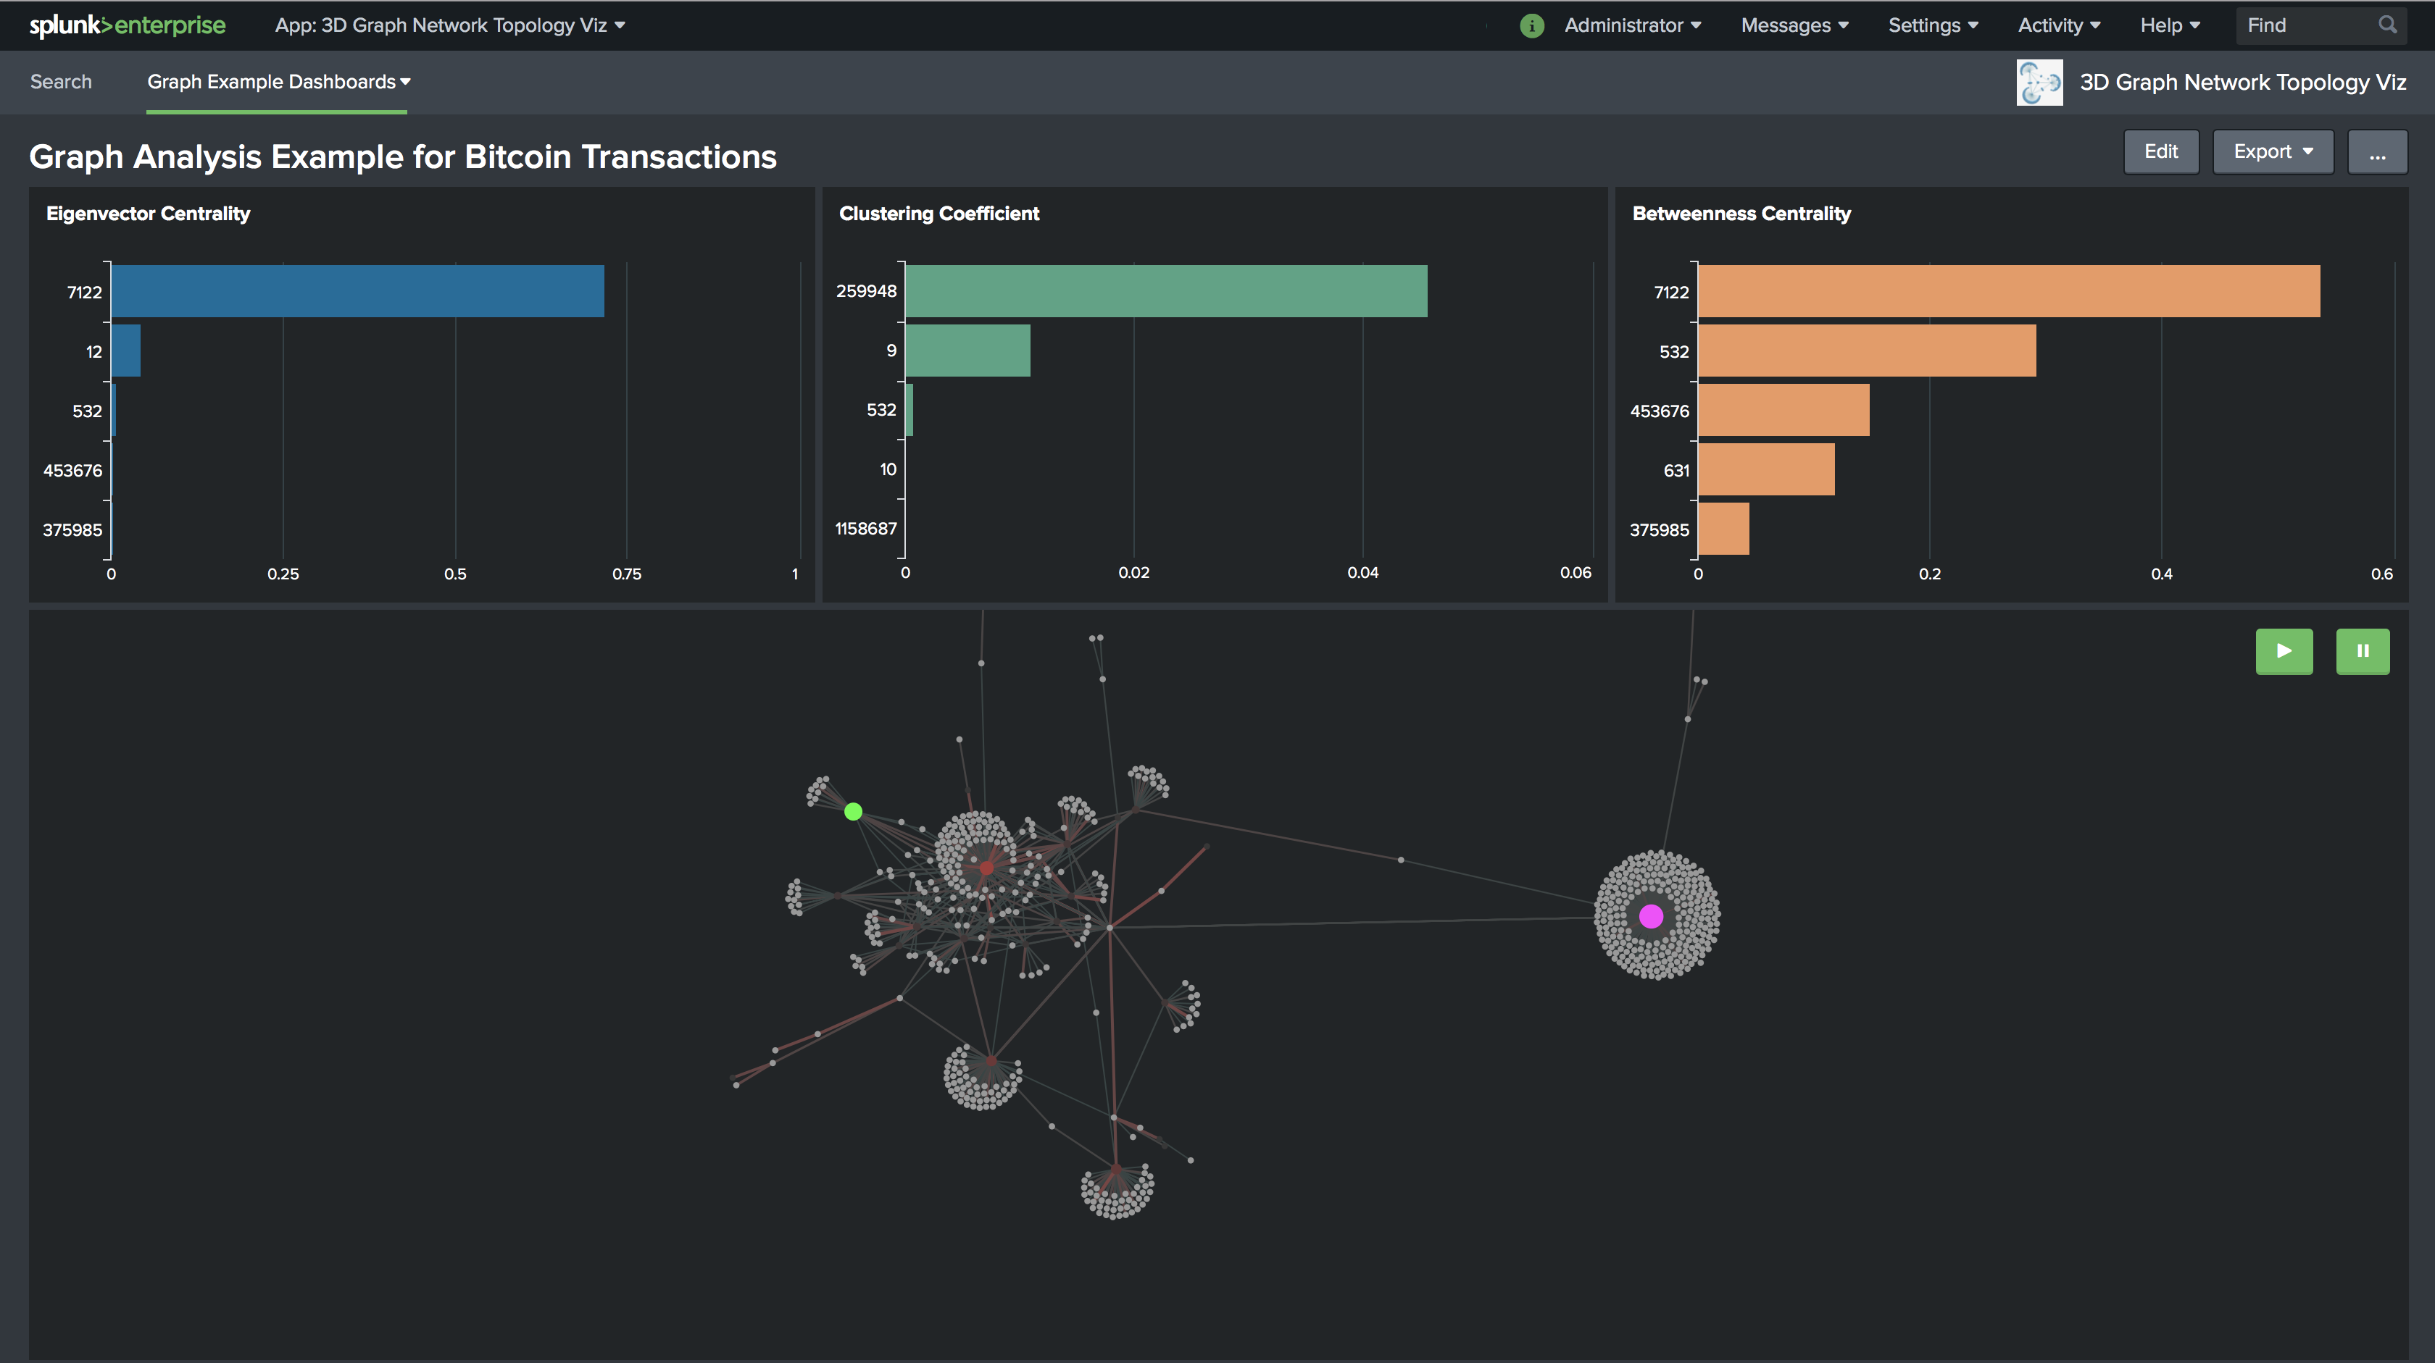Click the 453676 label in Eigenvector chart
Screen dimensions: 2435x1363
[72, 471]
